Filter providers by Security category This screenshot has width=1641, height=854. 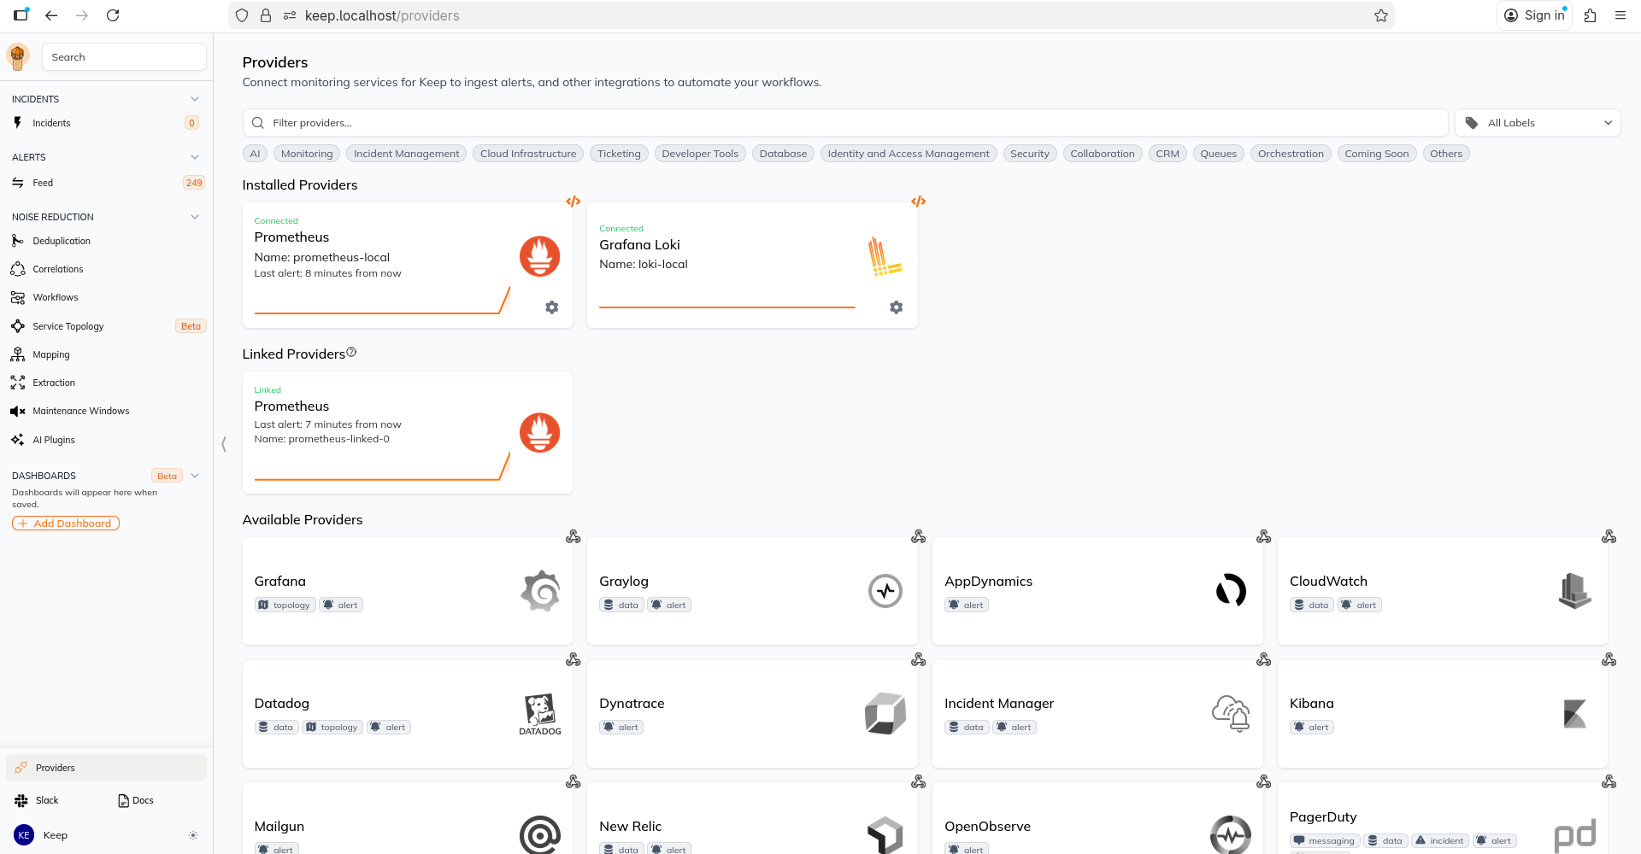point(1029,154)
